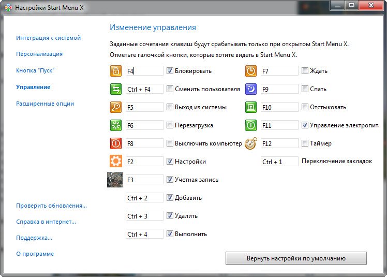Click the F2 hotkey field for Настройки
387x277 pixels.
click(144, 162)
